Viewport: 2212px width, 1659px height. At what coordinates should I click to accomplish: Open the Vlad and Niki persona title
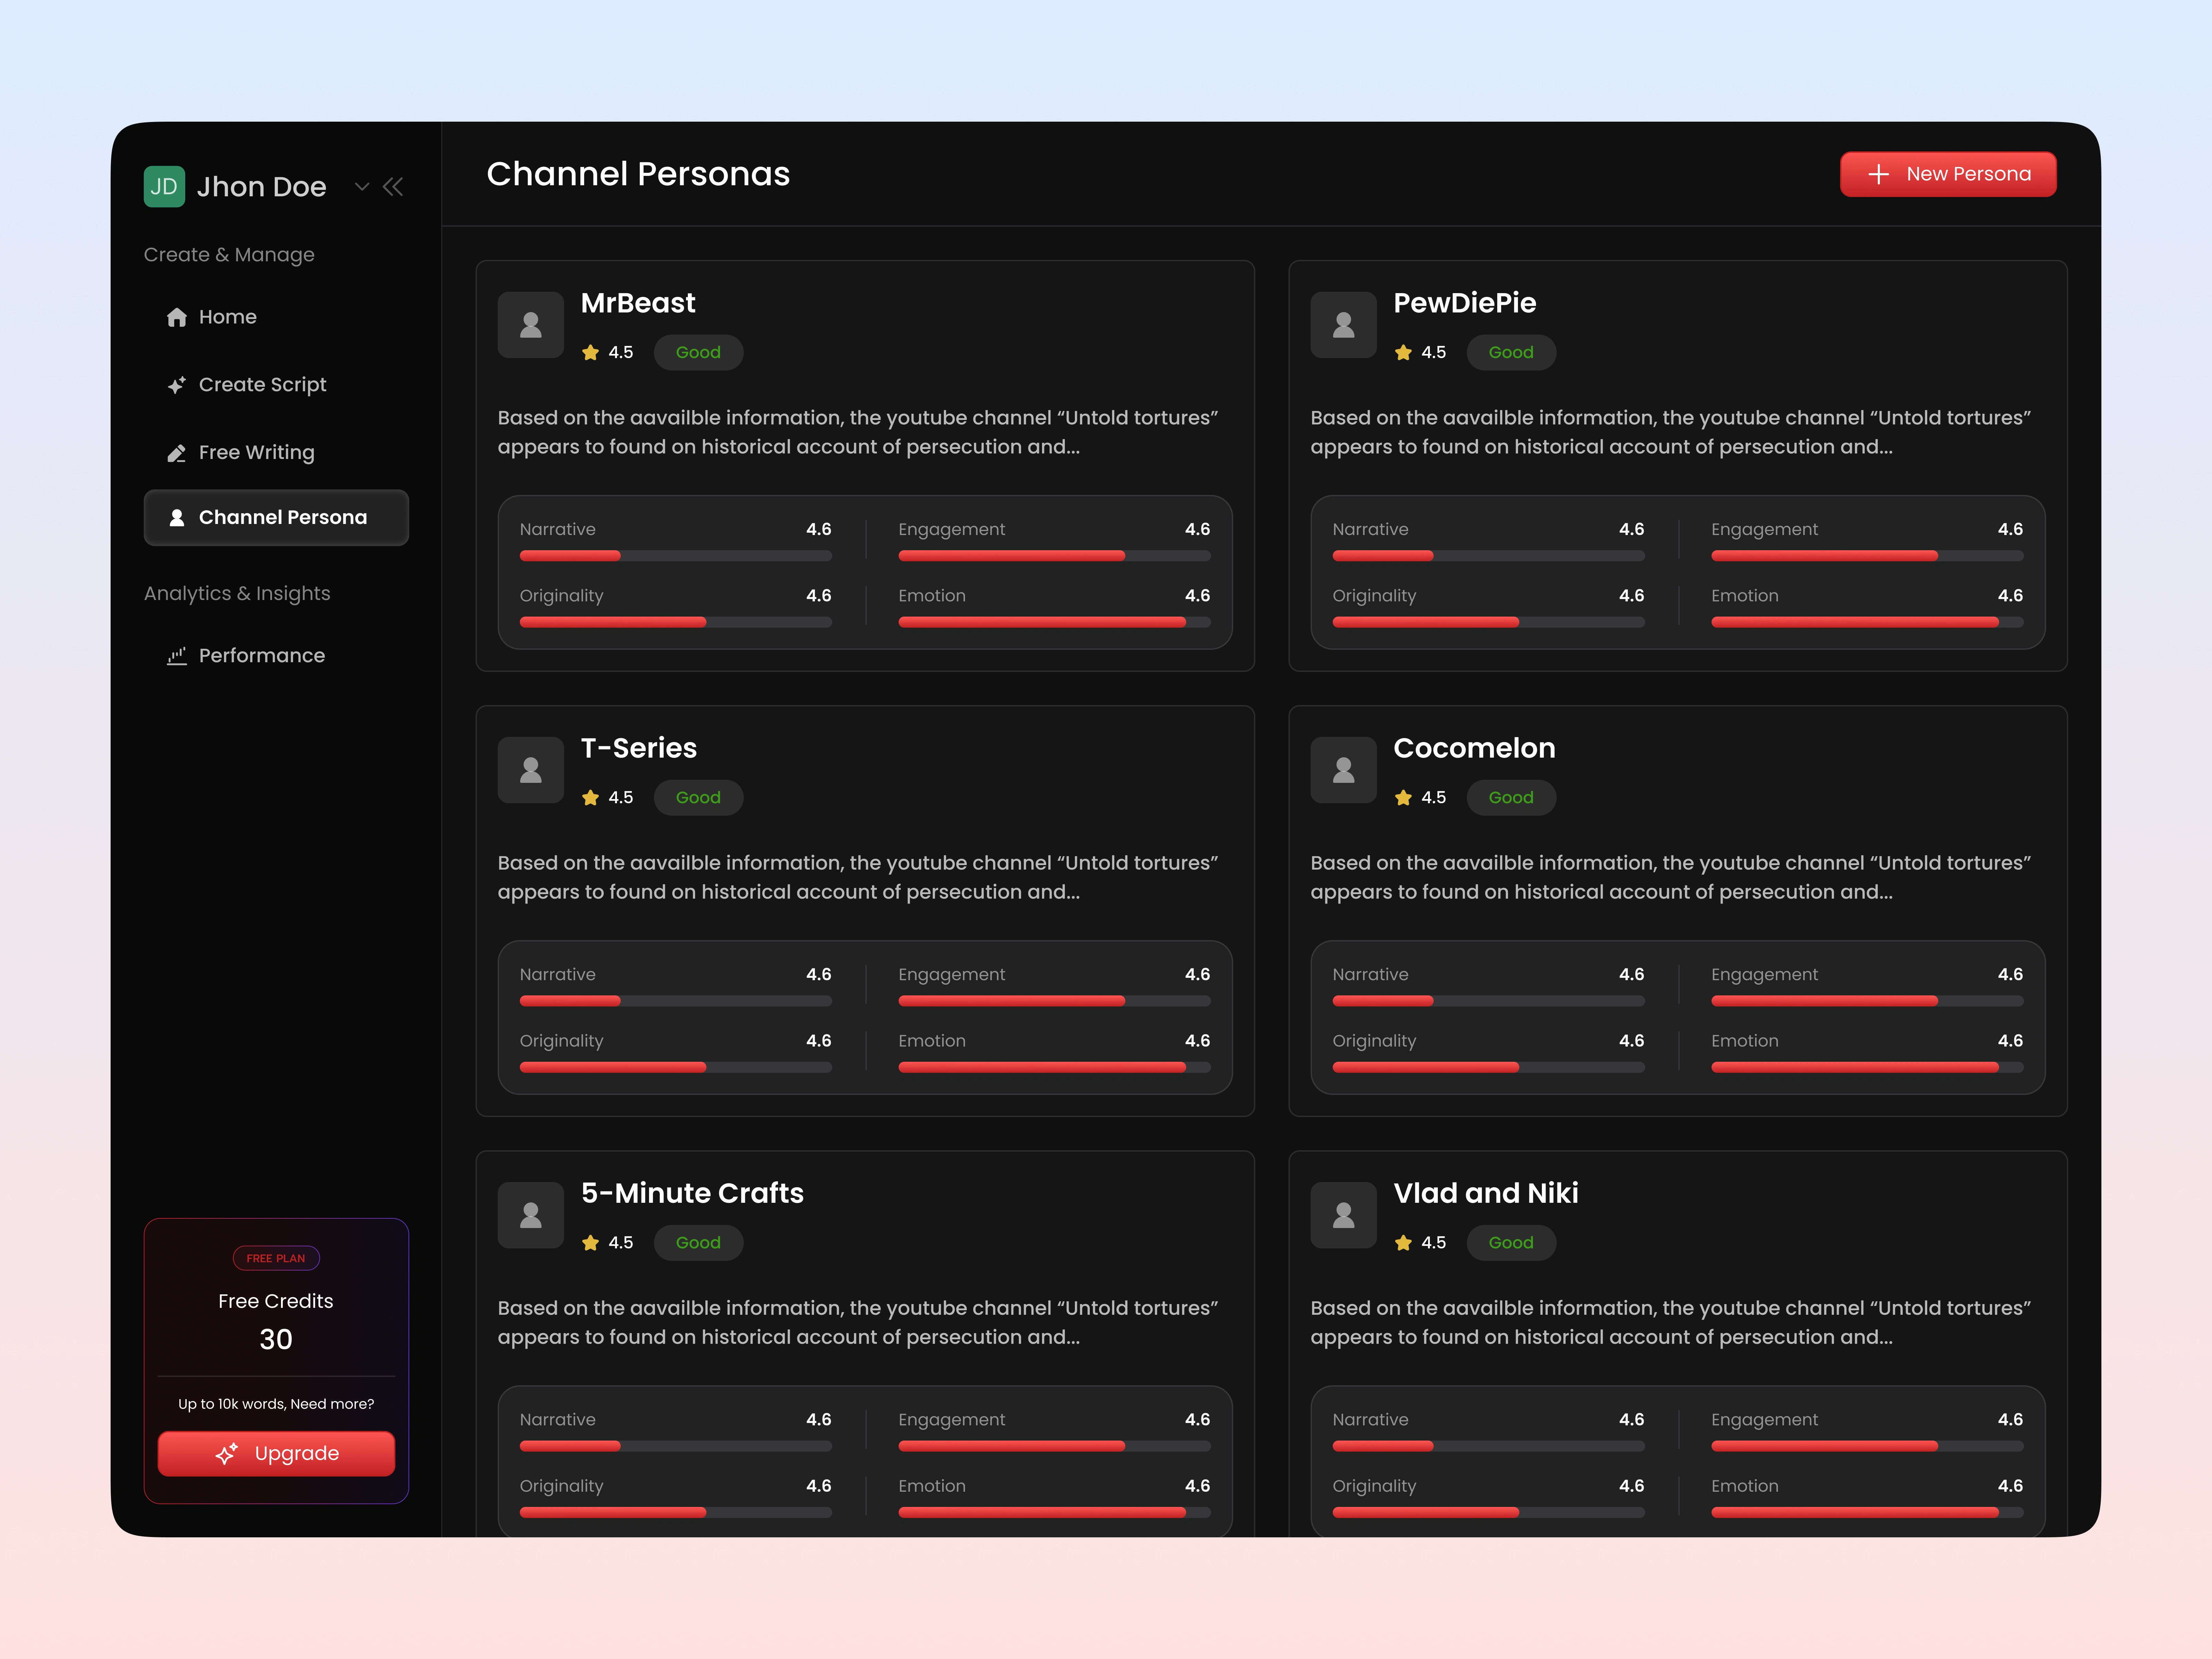point(1485,1193)
